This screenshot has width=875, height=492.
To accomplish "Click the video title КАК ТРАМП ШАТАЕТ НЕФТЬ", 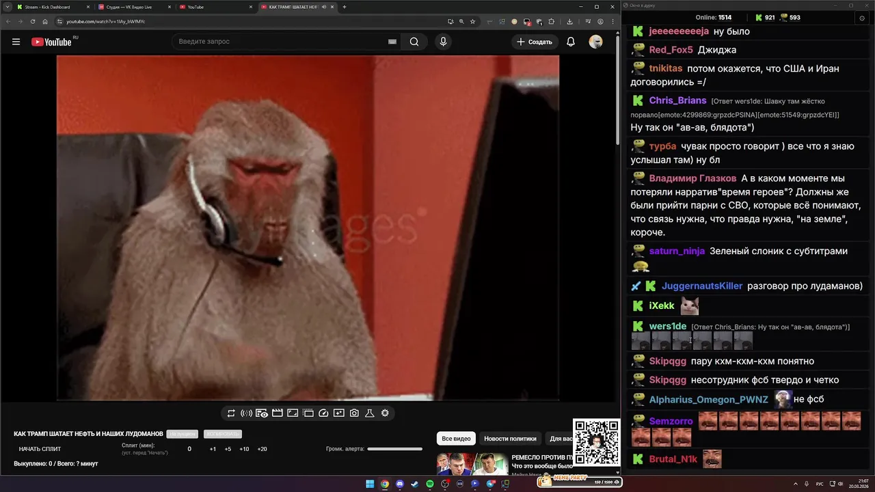I will coord(88,434).
